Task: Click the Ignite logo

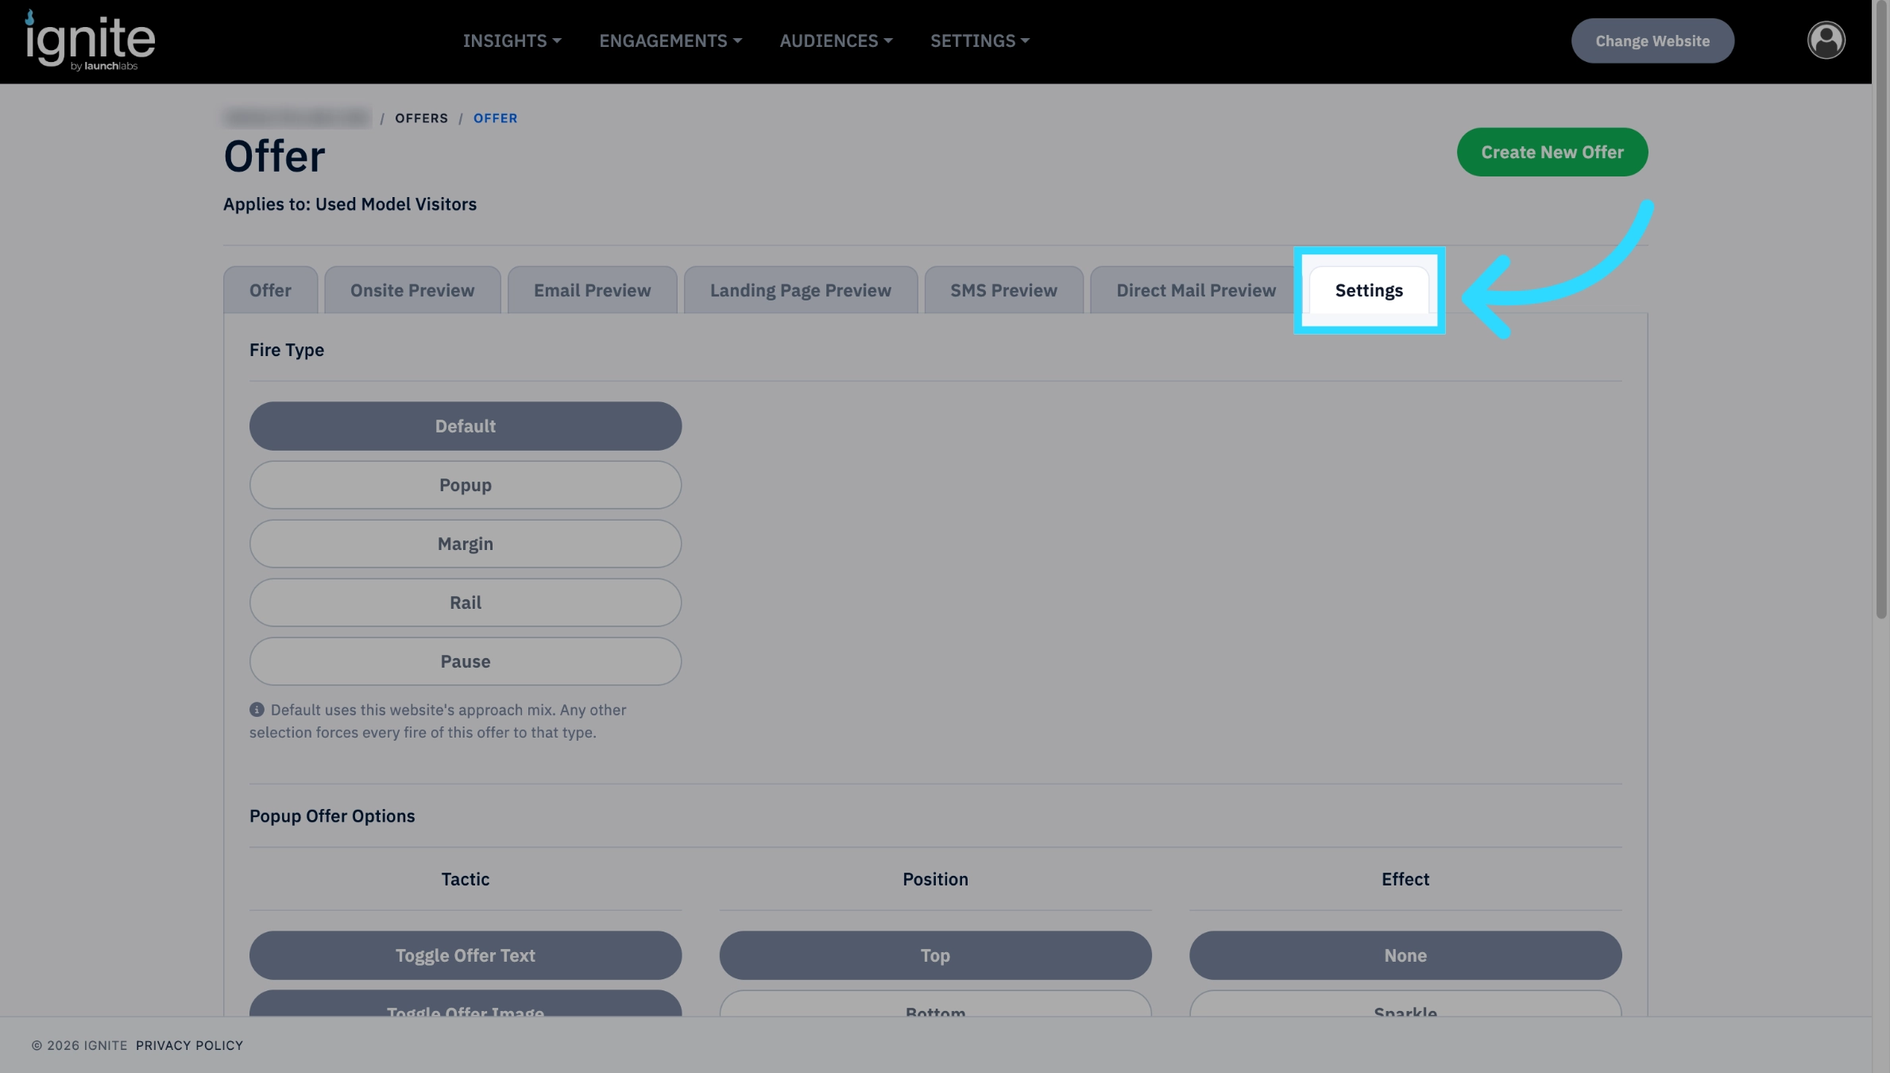Action: tap(90, 41)
